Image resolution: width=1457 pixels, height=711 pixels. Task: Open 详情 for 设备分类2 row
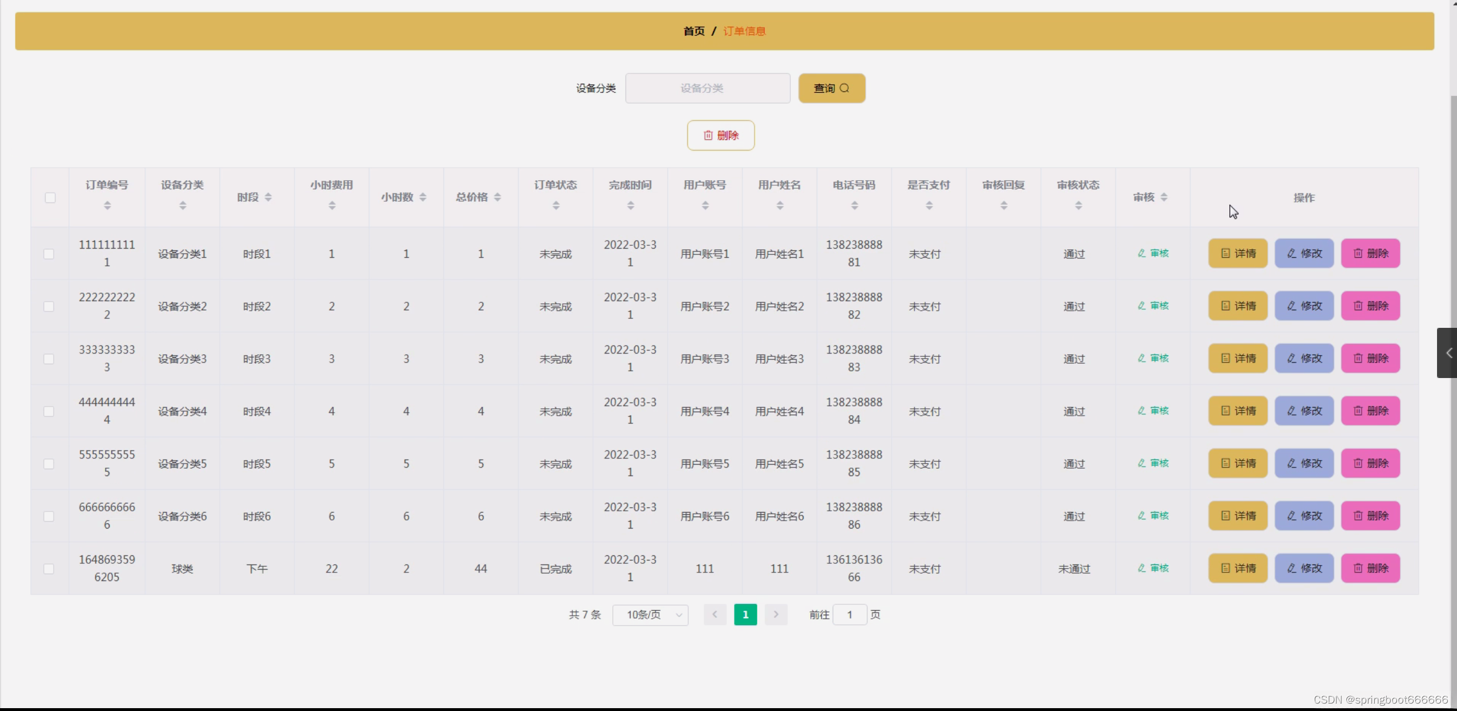1237,306
